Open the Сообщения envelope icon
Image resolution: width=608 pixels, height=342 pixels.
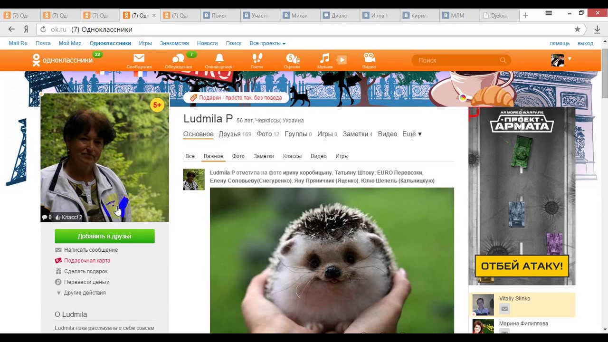[x=139, y=58]
